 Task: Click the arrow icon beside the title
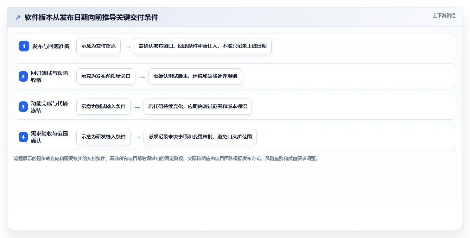[x=18, y=17]
